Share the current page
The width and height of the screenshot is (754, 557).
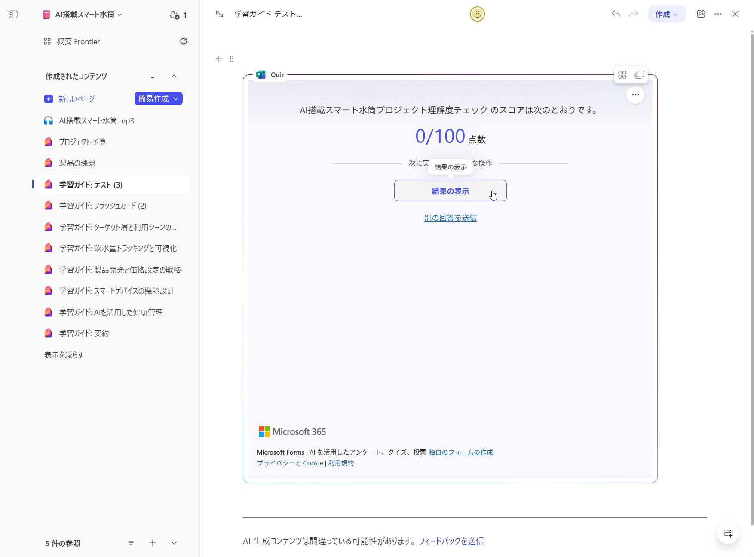pyautogui.click(x=701, y=14)
